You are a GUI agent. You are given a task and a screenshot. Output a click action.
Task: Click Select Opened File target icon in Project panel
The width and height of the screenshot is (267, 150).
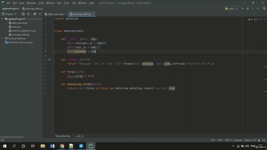(x=23, y=14)
